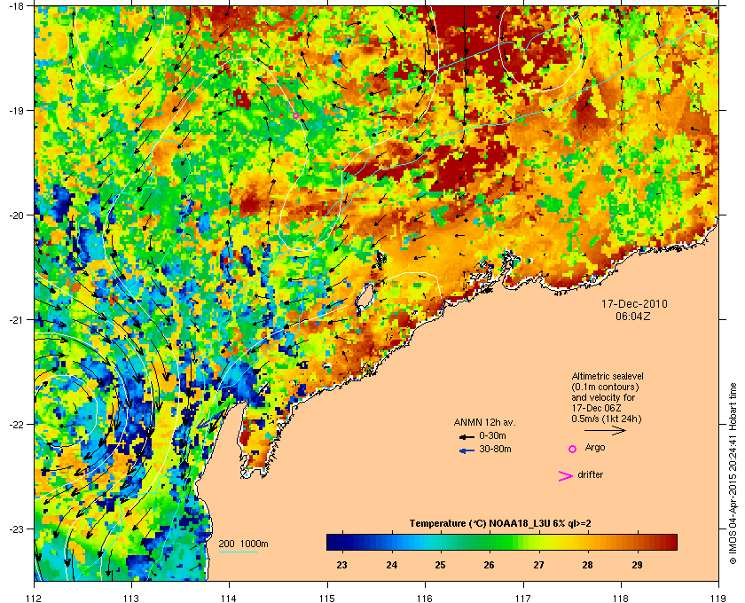
Task: Click the magenta drifter arrowhead in the legend
Action: [x=566, y=476]
